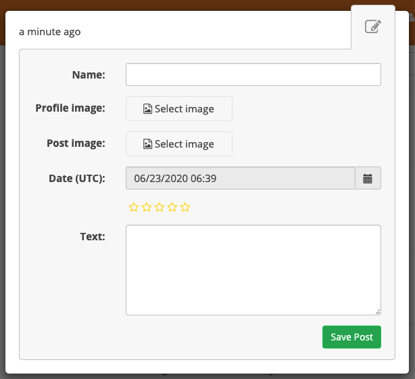The height and width of the screenshot is (379, 415).
Task: Click the Name label
Action: (89, 74)
